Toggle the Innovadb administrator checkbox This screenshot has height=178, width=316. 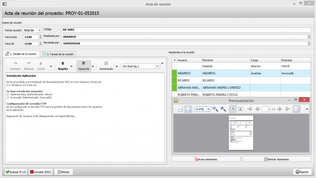[8, 98]
